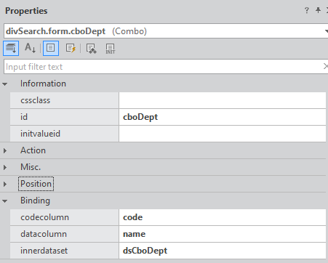Image resolution: width=328 pixels, height=263 pixels.
Task: Expand the Misc. section
Action: 5,167
